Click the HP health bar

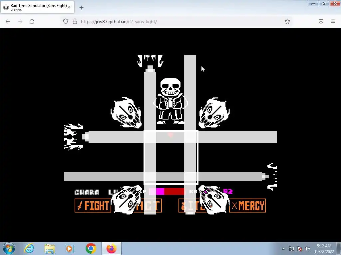pos(167,192)
